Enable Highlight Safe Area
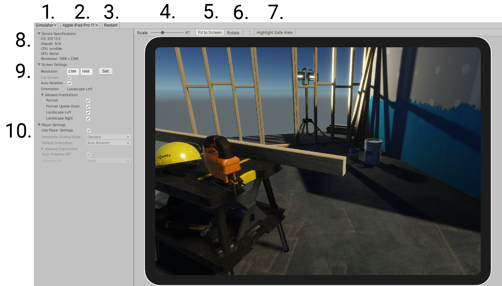This screenshot has width=502, height=286. click(x=274, y=32)
